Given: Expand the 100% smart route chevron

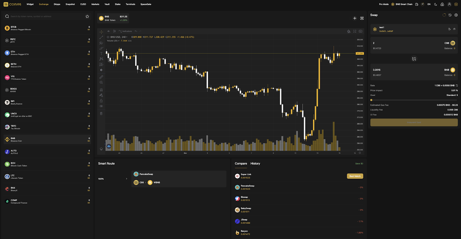Looking at the screenshot, I should [x=126, y=179].
